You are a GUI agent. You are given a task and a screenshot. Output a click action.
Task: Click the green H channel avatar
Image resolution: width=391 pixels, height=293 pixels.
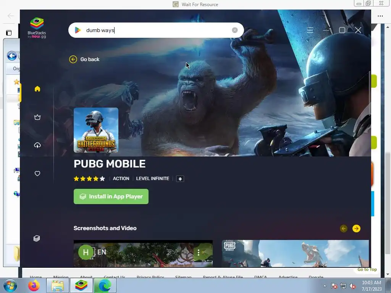click(86, 252)
